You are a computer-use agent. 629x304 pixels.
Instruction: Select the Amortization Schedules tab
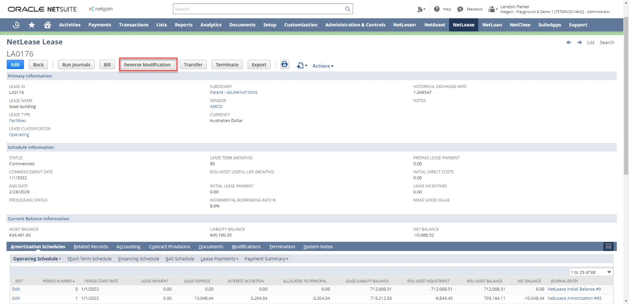tap(38, 247)
